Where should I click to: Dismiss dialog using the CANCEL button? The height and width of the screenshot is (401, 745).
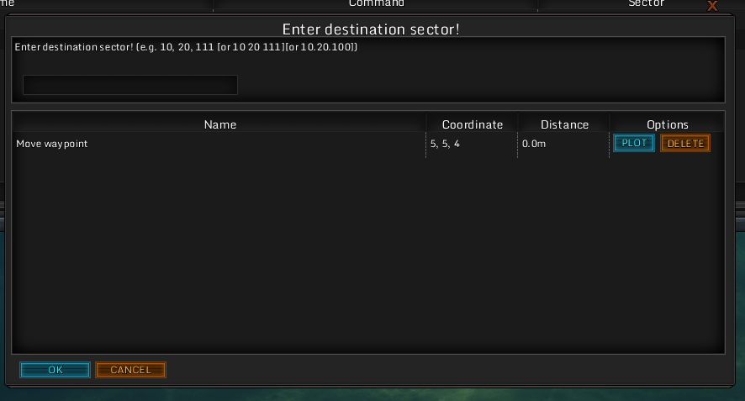pyautogui.click(x=130, y=370)
